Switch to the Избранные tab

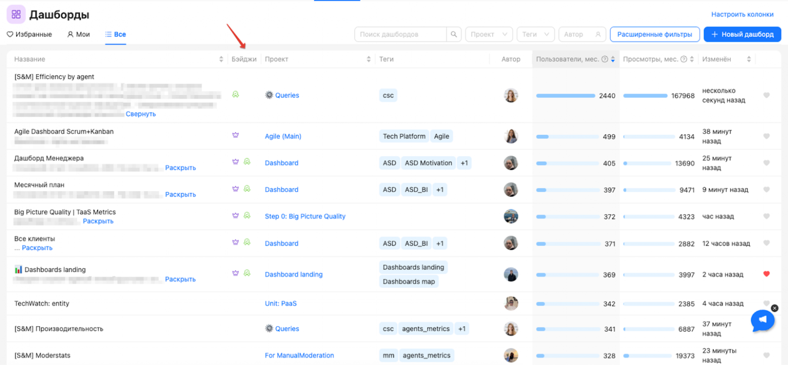click(29, 34)
